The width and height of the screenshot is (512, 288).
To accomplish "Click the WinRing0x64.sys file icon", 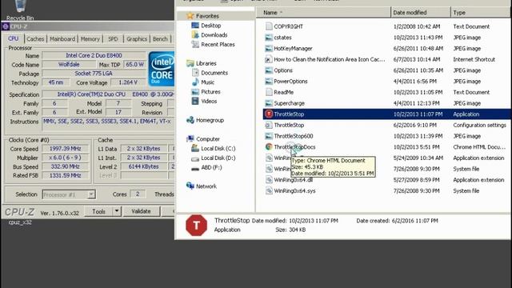I will [269, 190].
